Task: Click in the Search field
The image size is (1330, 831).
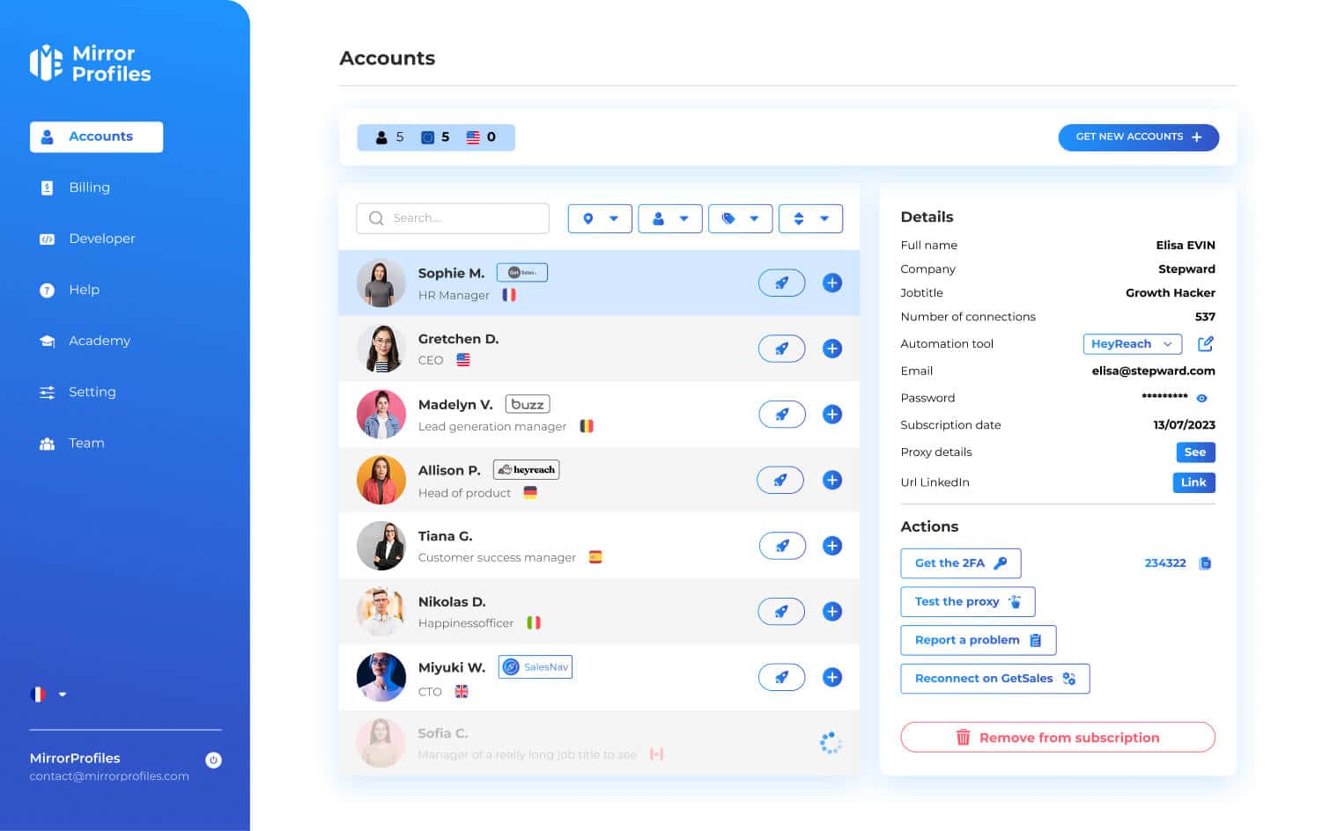Action: [452, 217]
